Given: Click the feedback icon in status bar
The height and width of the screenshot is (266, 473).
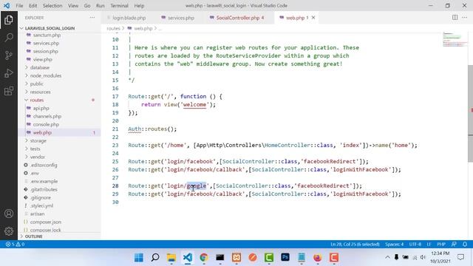Looking at the screenshot, I should 454,244.
